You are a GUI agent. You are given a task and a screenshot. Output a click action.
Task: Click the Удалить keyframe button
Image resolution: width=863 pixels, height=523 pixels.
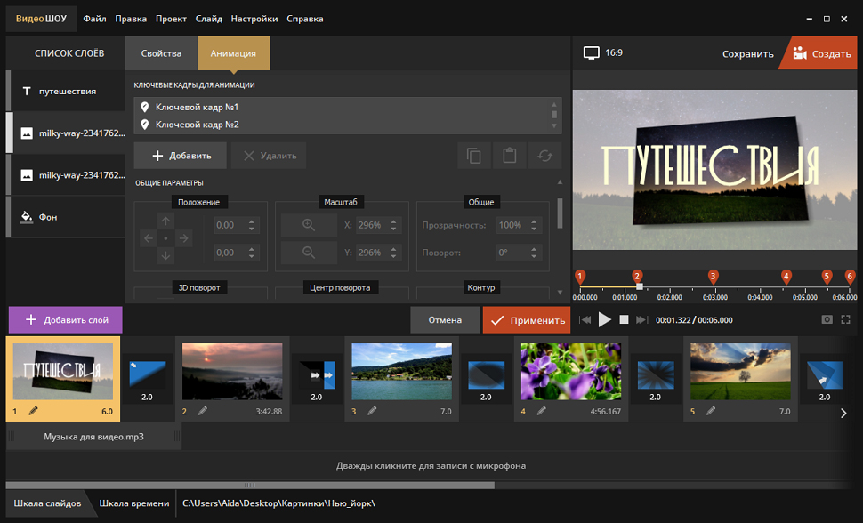pyautogui.click(x=270, y=156)
